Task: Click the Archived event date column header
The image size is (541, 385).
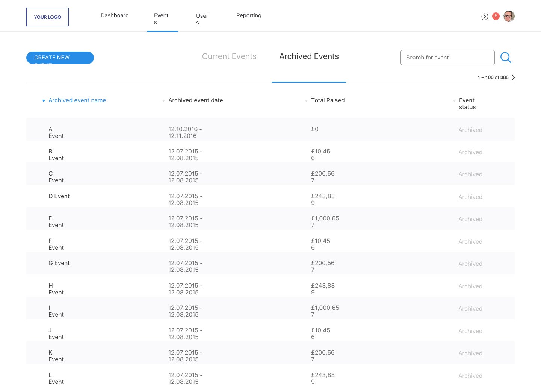Action: coord(195,100)
